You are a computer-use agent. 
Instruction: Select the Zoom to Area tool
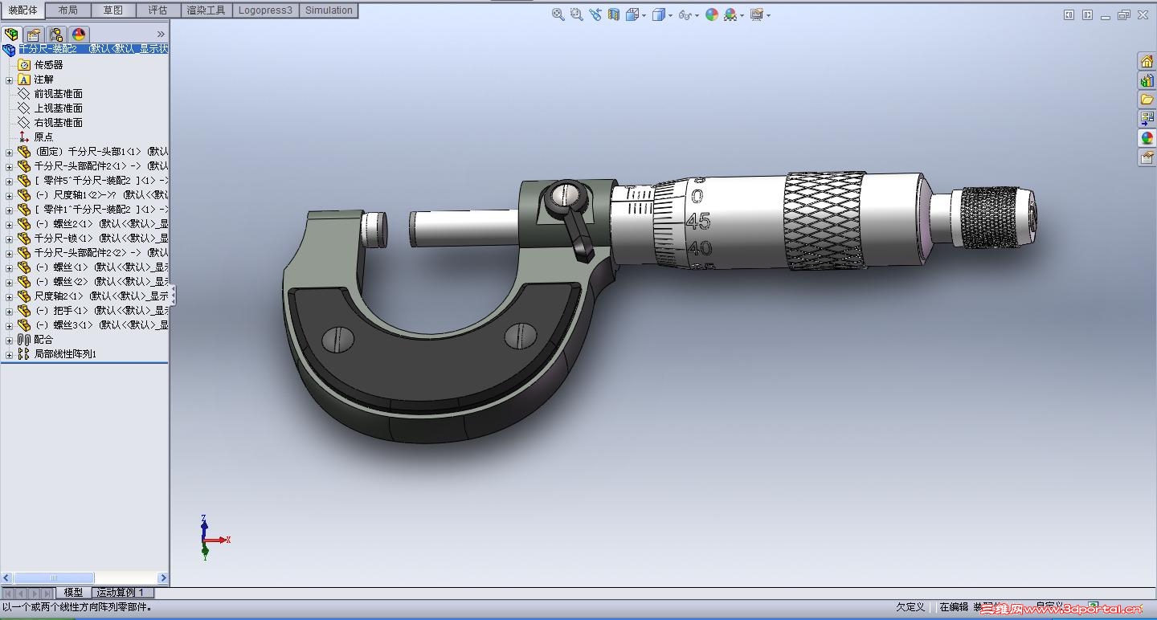576,14
